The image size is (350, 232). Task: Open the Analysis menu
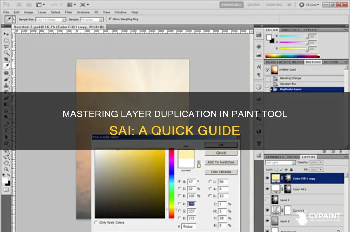pyautogui.click(x=83, y=12)
